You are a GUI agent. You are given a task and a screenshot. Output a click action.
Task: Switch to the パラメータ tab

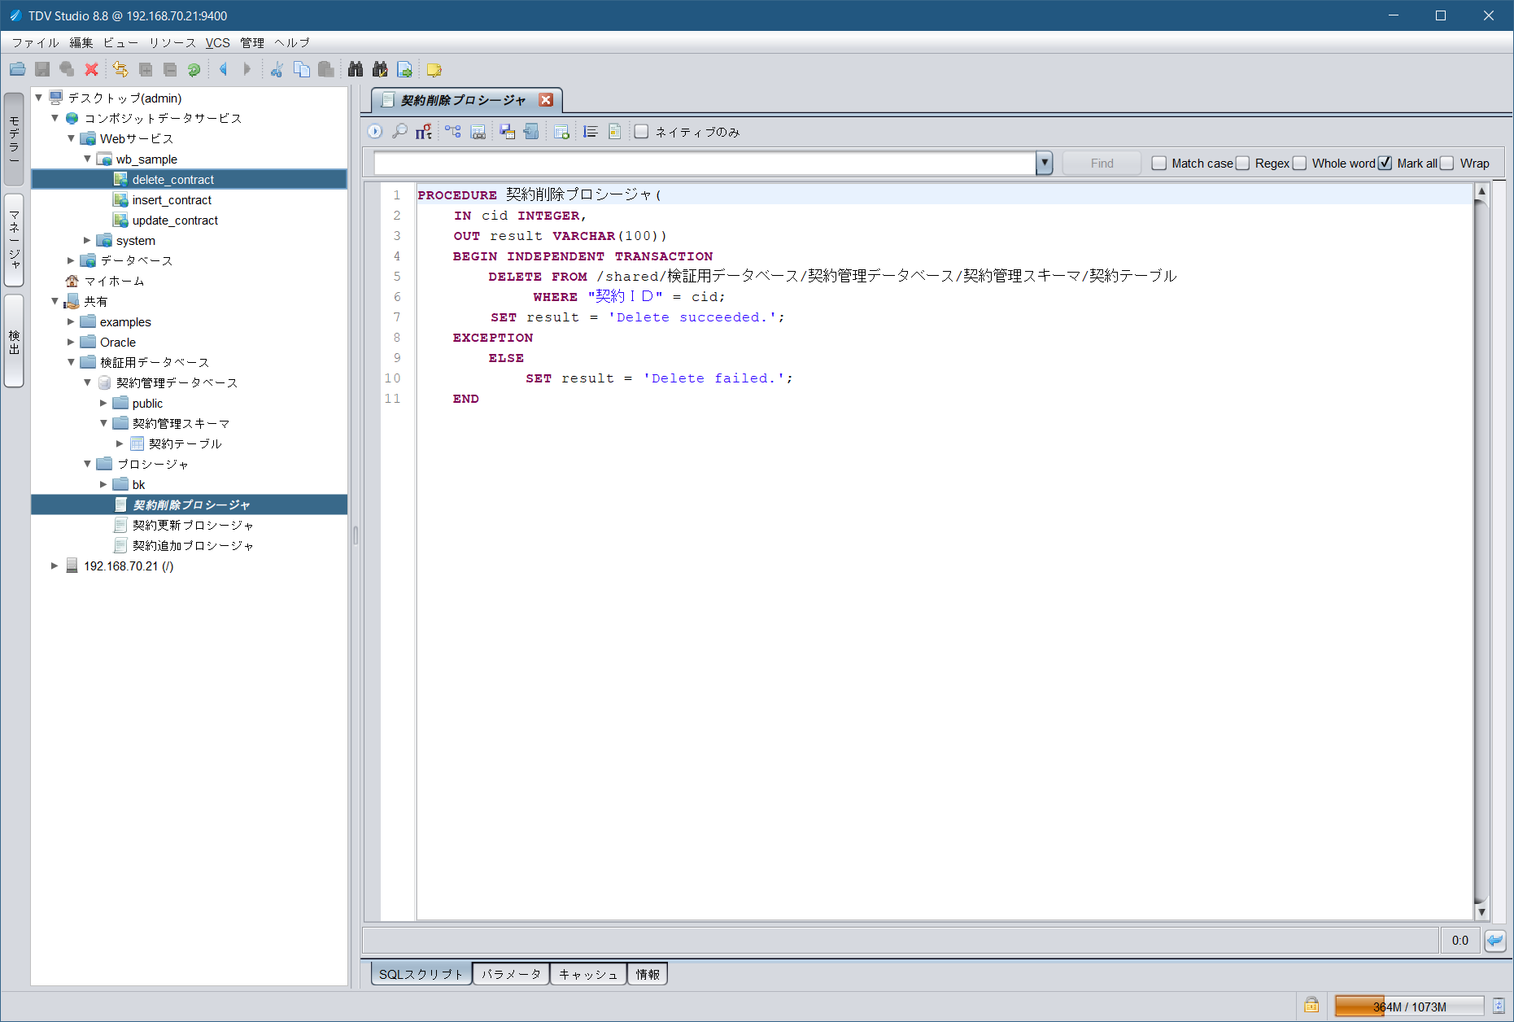coord(511,974)
